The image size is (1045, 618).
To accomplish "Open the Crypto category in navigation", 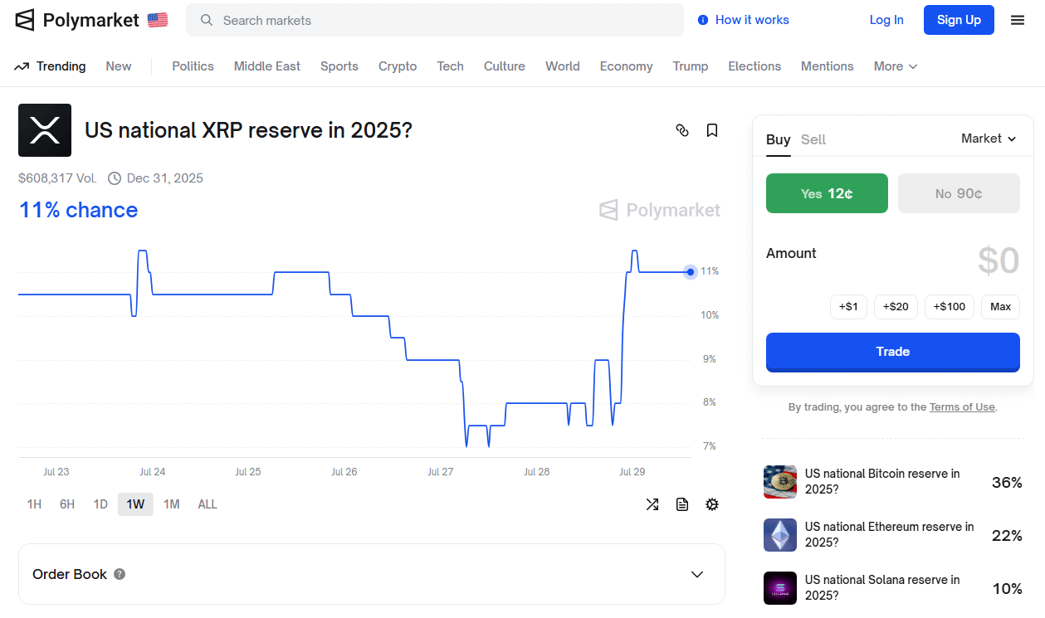I will pos(397,66).
